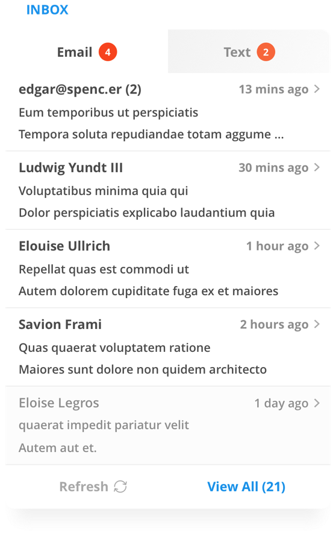Open Savion Frami email
The image size is (336, 536).
(168, 346)
